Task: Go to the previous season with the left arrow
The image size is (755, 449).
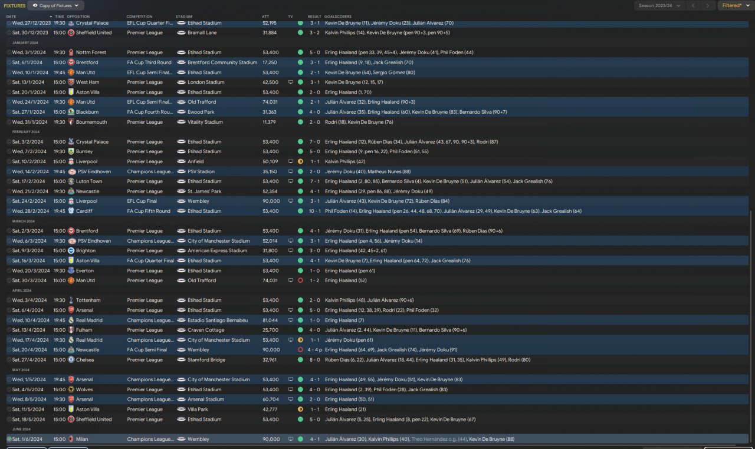Action: (x=692, y=5)
